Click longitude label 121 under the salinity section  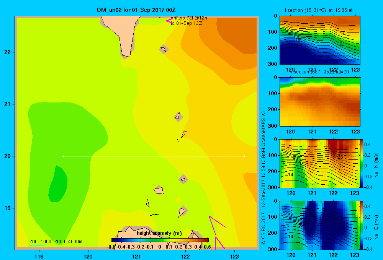(312, 132)
